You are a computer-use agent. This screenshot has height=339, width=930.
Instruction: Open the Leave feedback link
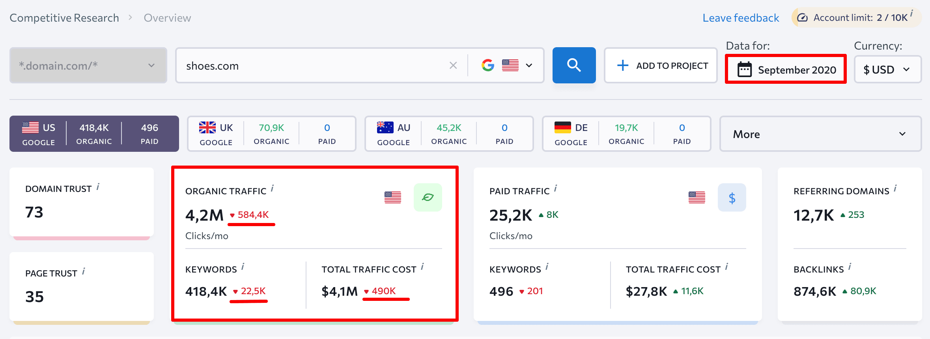click(741, 18)
